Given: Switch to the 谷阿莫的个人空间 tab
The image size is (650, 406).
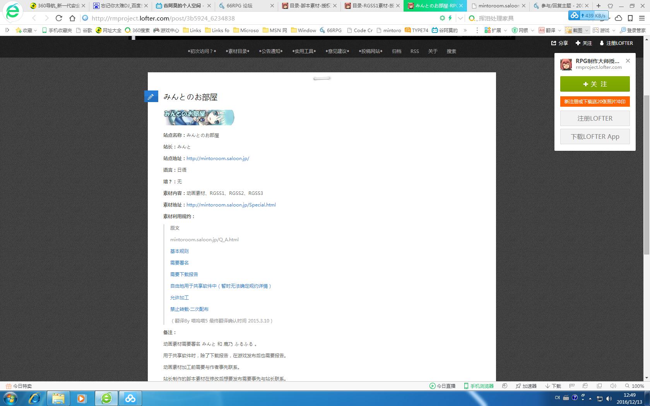Looking at the screenshot, I should click(x=183, y=6).
